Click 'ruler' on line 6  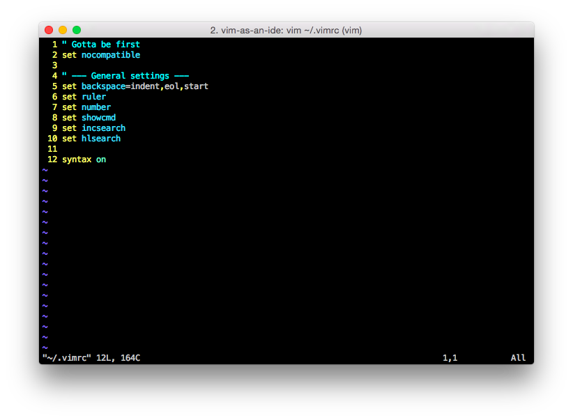[93, 97]
